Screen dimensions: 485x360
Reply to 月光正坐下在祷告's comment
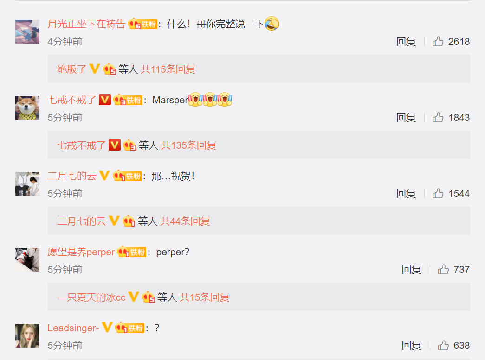coord(406,41)
